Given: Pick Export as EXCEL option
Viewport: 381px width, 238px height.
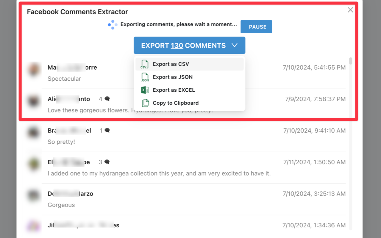Looking at the screenshot, I should [174, 90].
